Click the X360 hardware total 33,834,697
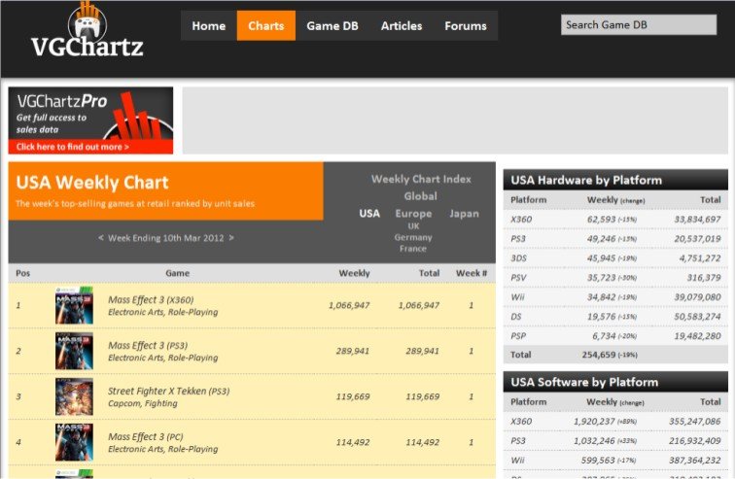 (x=697, y=220)
